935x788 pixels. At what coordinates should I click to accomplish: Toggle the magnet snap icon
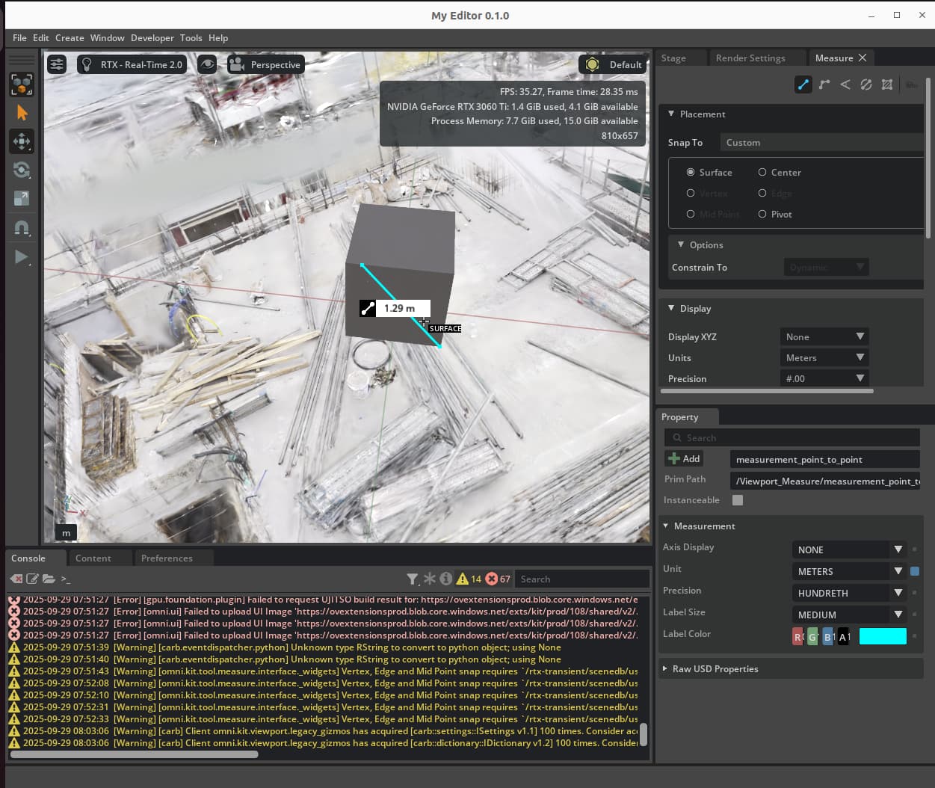tap(22, 228)
